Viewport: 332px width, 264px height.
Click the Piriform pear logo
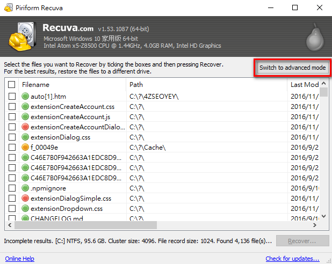[315, 37]
